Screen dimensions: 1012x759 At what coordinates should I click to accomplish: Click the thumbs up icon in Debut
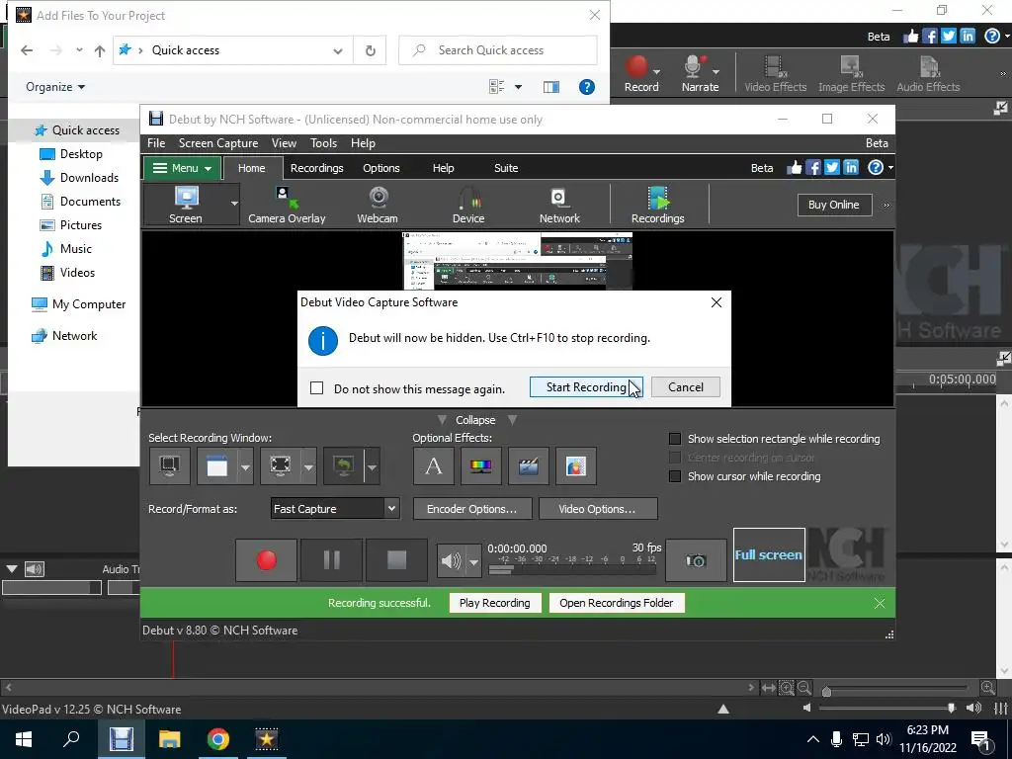(795, 168)
